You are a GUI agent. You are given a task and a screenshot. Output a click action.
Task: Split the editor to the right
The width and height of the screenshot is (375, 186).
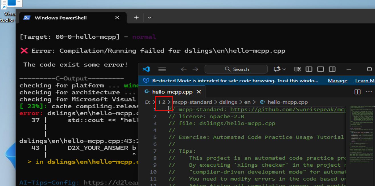[357, 92]
